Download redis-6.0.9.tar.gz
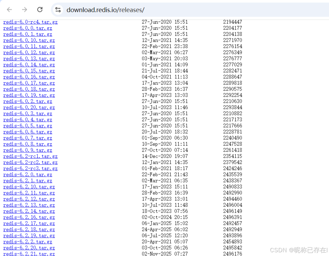This screenshot has width=329, height=256. [x=28, y=150]
